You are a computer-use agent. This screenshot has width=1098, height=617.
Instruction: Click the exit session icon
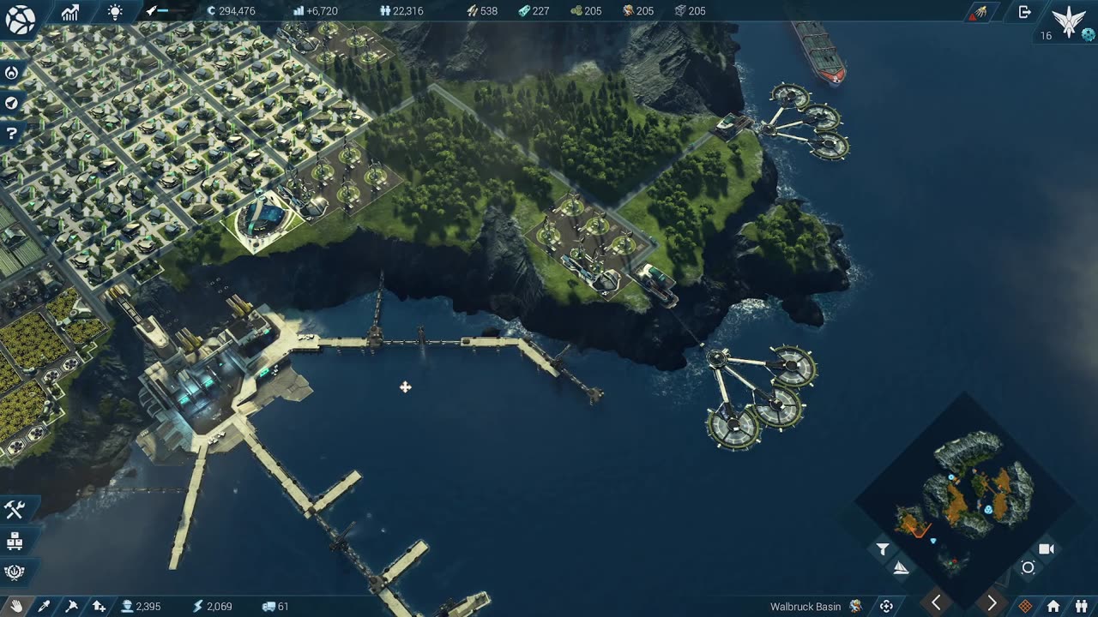click(x=1024, y=12)
